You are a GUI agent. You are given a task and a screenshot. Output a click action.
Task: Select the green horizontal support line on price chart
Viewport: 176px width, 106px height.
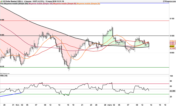tap(85, 67)
